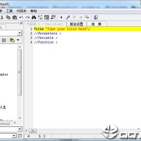
Task: Click the file list horizontal scroll-right arrow
Action: pyautogui.click(x=15, y=123)
